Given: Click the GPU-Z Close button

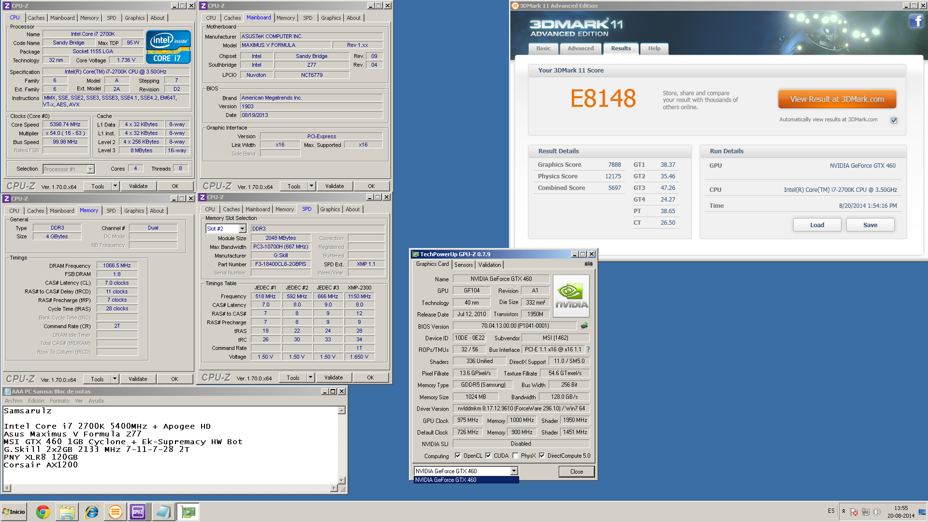Looking at the screenshot, I should (576, 472).
